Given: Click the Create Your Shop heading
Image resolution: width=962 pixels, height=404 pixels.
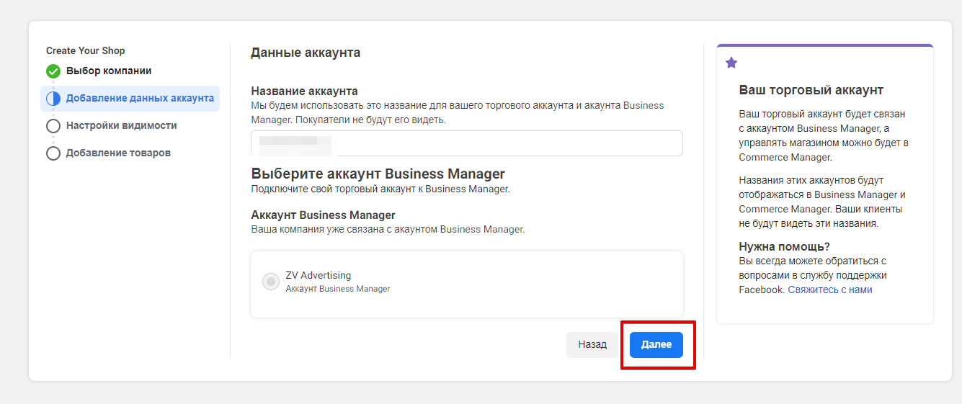Looking at the screenshot, I should click(85, 51).
